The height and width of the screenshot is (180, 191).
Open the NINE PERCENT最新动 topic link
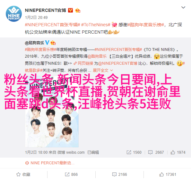click(50, 163)
